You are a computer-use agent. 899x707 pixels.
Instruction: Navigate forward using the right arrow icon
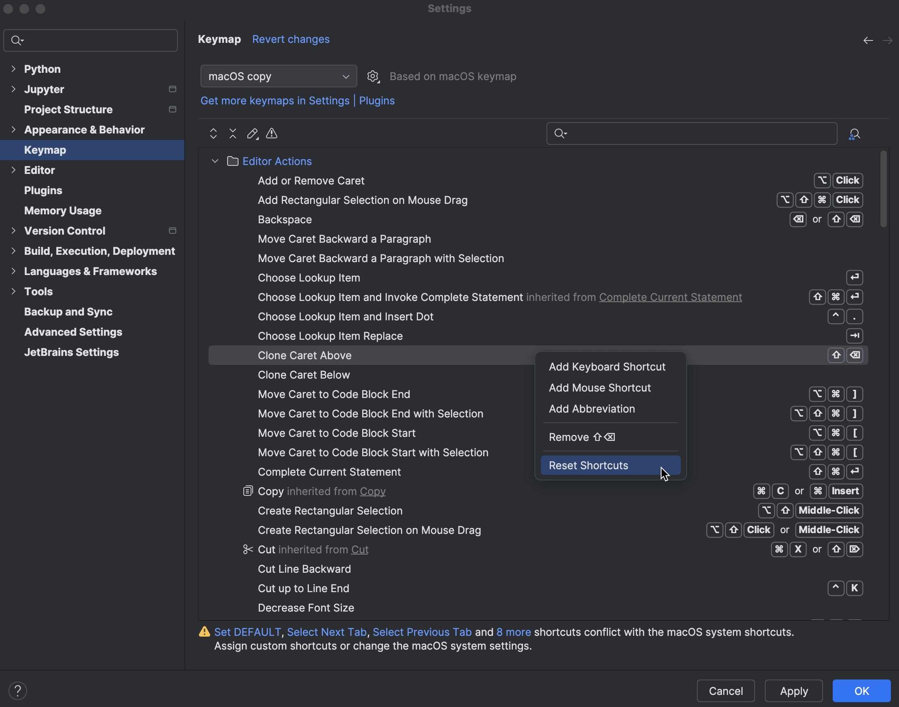click(888, 40)
